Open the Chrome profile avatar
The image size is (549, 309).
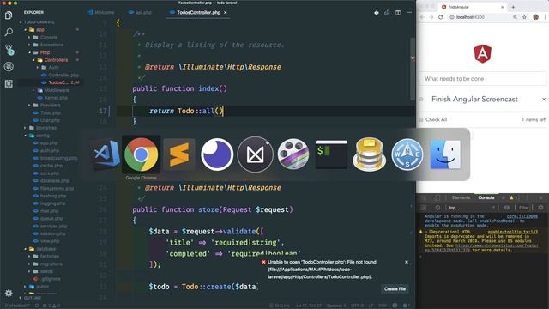point(535,17)
